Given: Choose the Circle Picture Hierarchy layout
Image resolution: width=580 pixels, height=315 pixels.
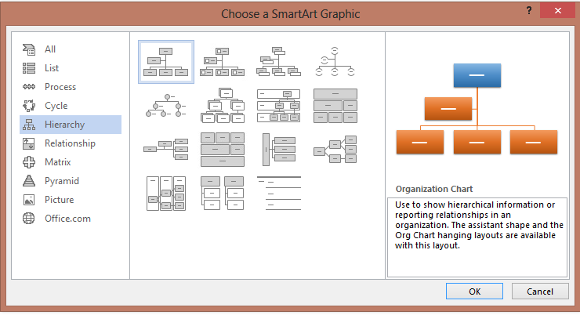Looking at the screenshot, I should click(x=165, y=105).
